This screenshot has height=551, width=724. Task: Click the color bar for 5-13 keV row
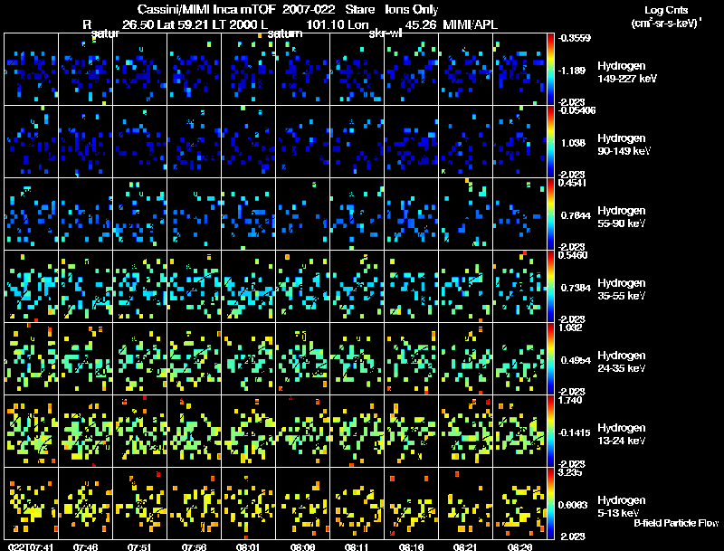pyautogui.click(x=550, y=504)
